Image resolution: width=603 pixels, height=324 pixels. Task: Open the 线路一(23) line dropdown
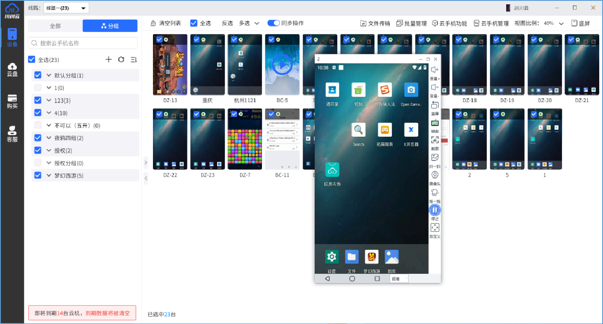tap(66, 8)
